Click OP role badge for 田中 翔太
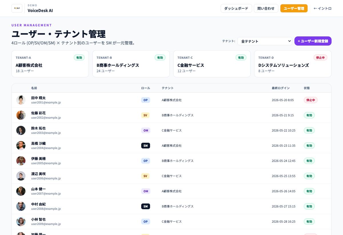343x235 pixels. (145, 100)
